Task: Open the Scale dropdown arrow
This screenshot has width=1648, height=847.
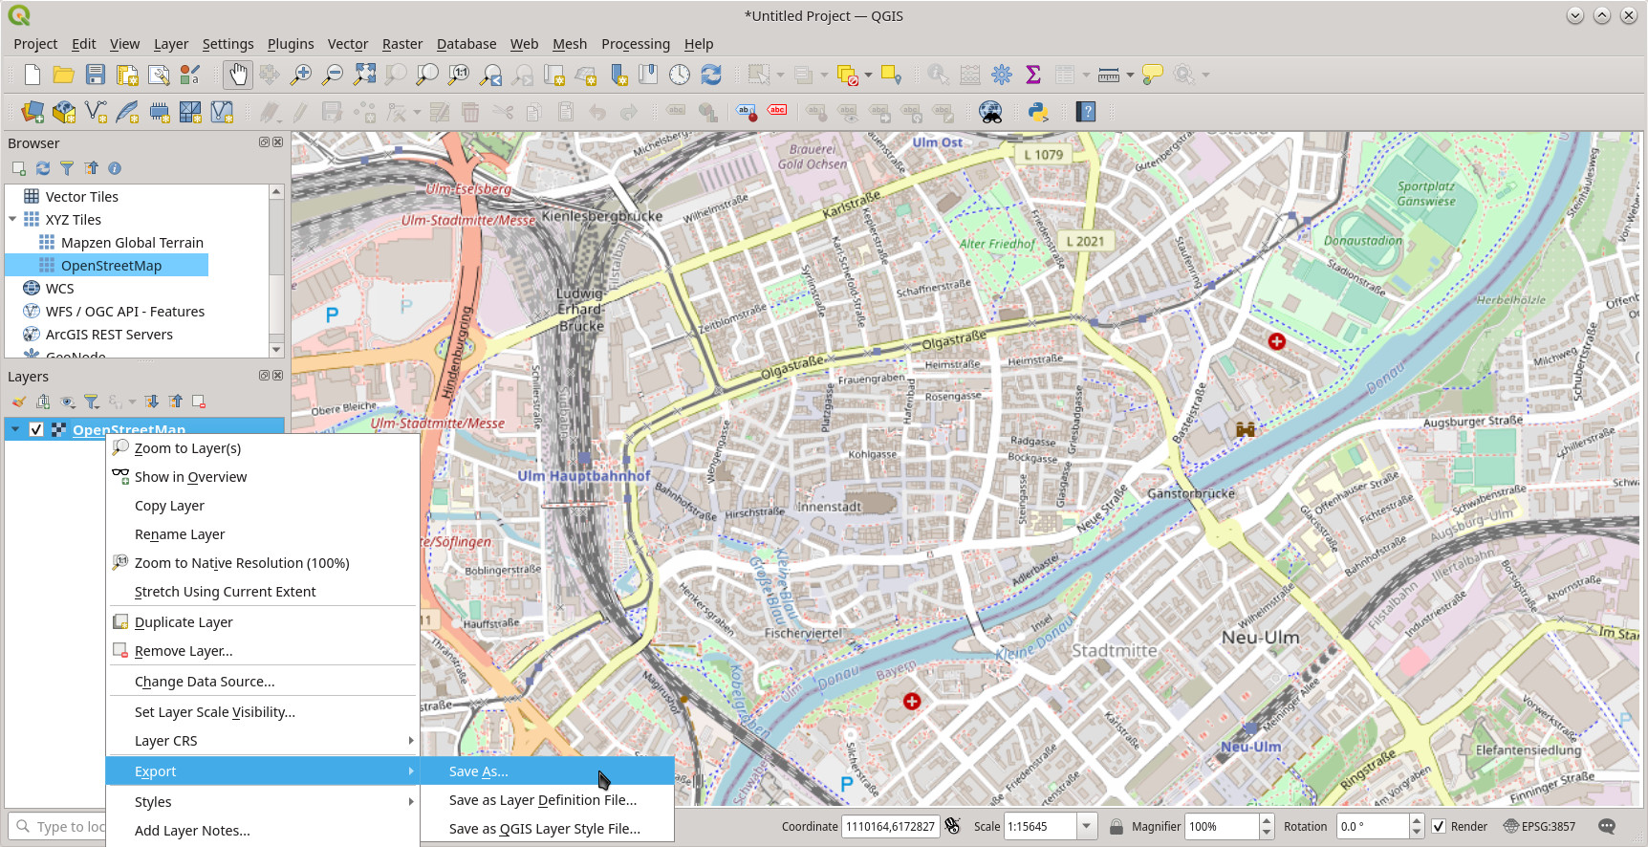Action: (1086, 826)
